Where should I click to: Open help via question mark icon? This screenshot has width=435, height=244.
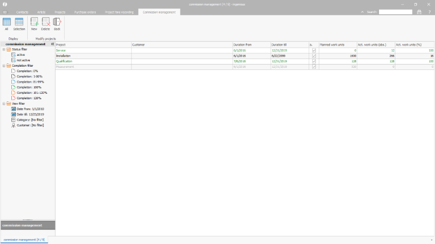[x=429, y=11]
